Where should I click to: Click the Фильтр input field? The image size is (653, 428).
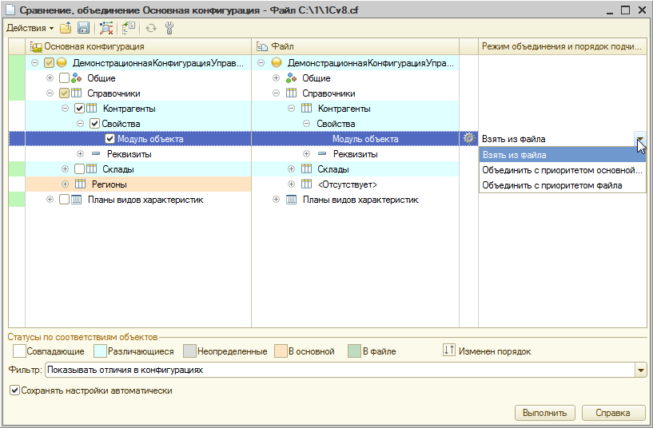[340, 370]
